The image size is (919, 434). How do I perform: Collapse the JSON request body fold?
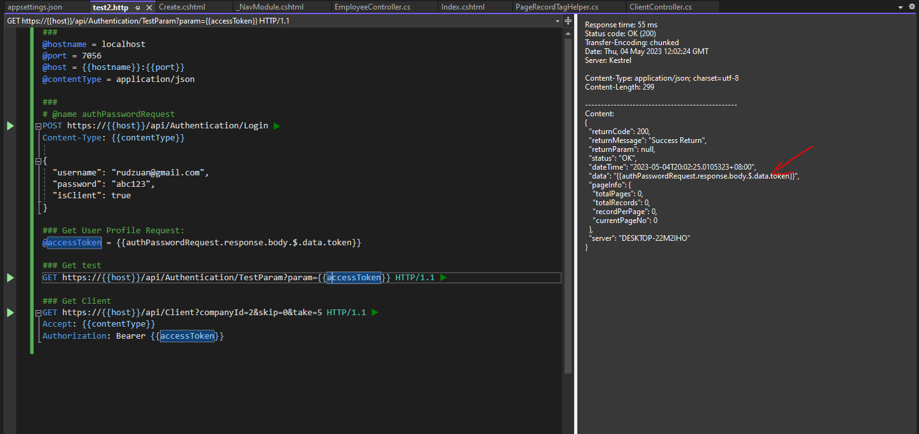click(37, 160)
